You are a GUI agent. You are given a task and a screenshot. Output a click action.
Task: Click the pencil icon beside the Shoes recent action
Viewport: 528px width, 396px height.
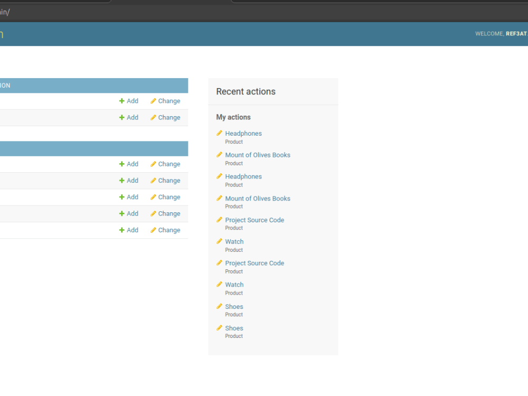point(220,306)
